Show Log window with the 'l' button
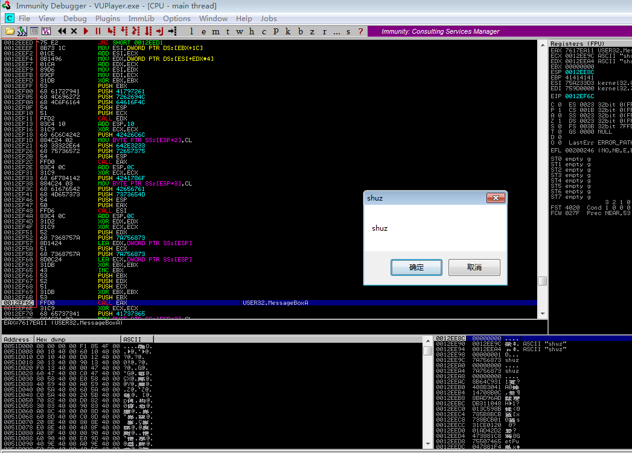The image size is (632, 453). [191, 31]
